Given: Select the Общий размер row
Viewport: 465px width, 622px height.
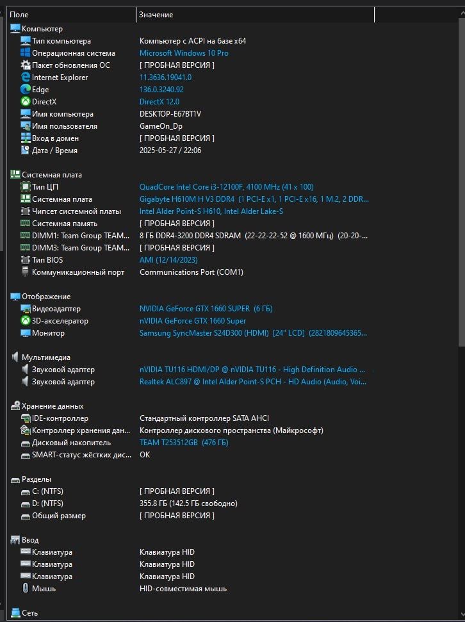Looking at the screenshot, I should [190, 516].
